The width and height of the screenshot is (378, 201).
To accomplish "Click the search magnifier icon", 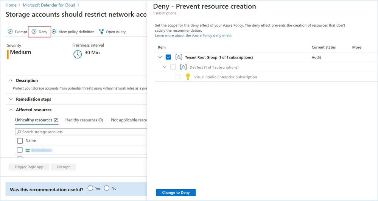I will (19, 132).
